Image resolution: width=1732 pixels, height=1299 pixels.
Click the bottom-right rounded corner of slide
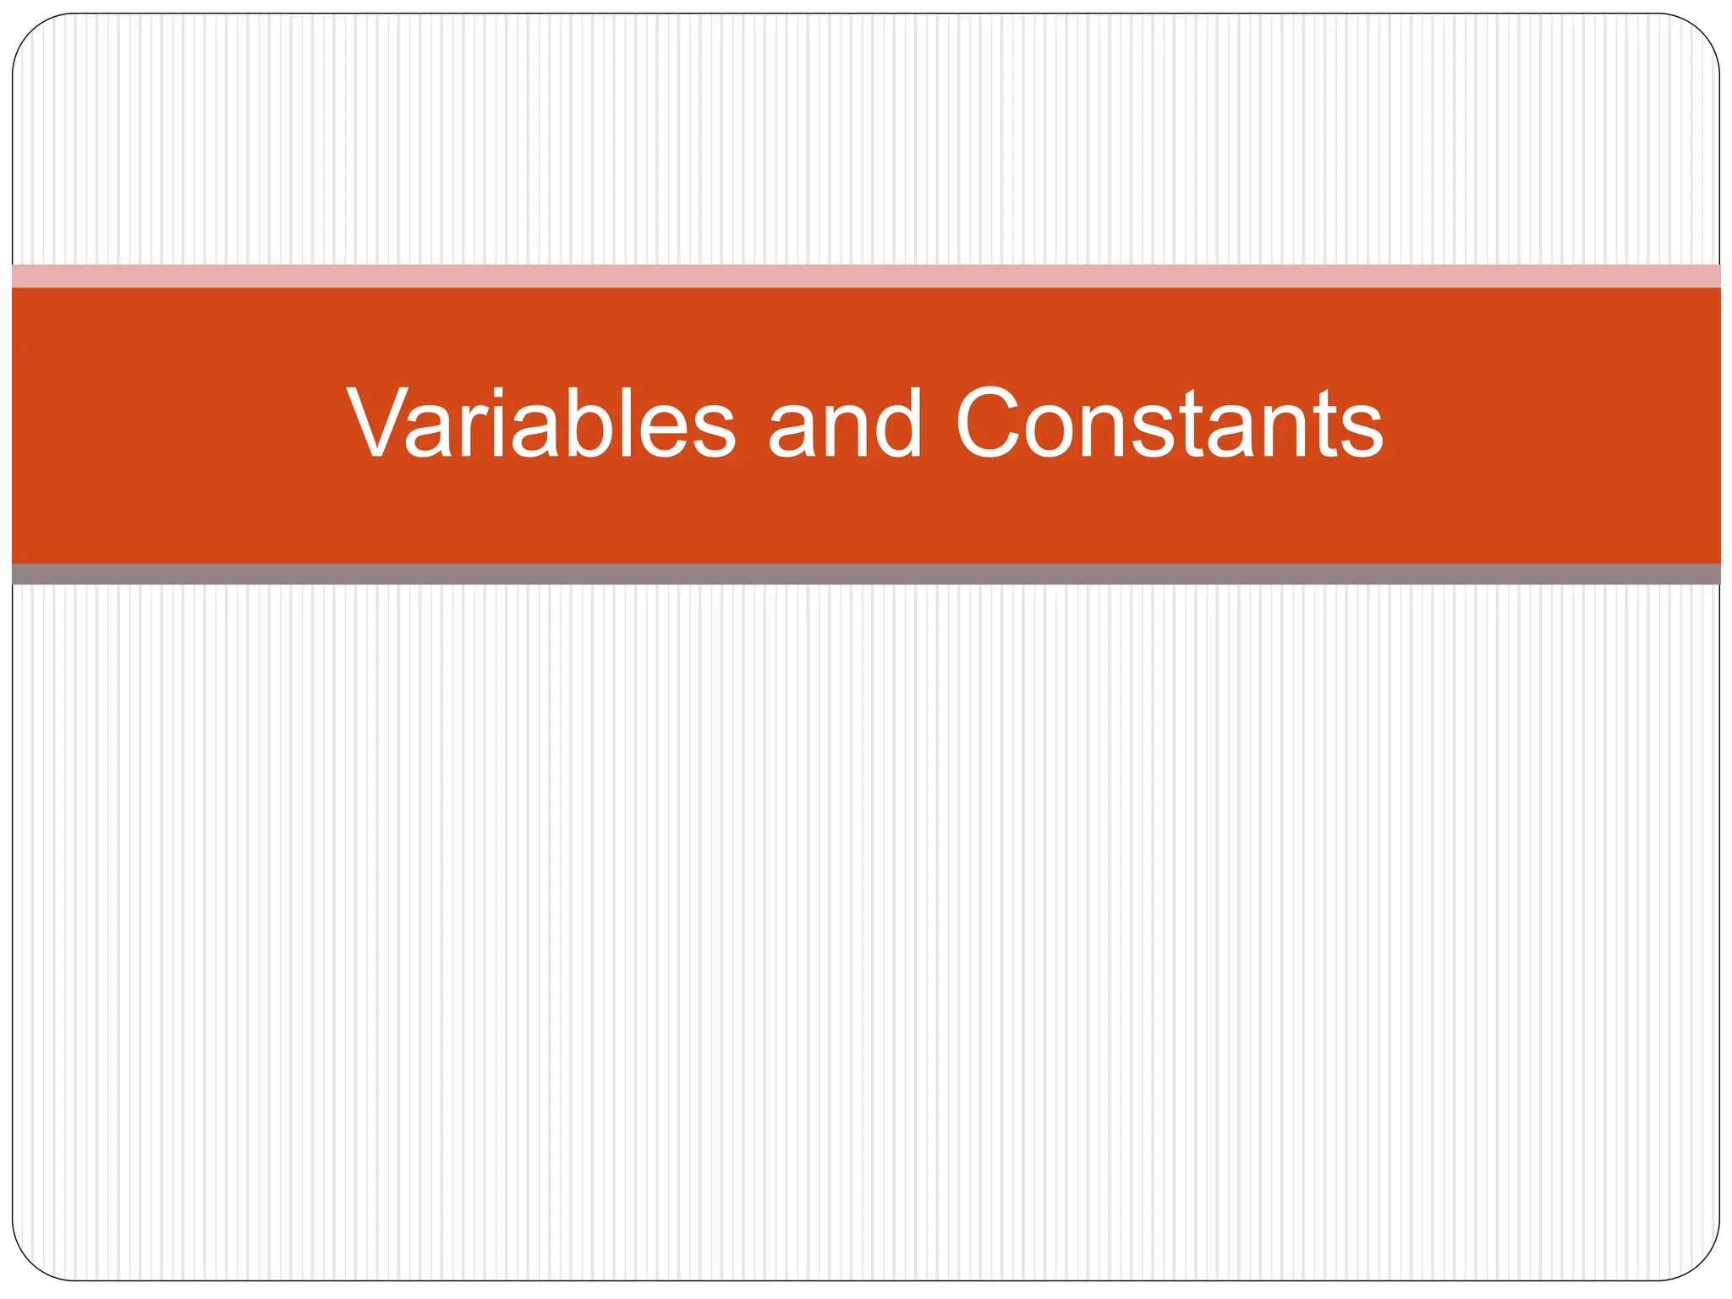pos(1700,1260)
